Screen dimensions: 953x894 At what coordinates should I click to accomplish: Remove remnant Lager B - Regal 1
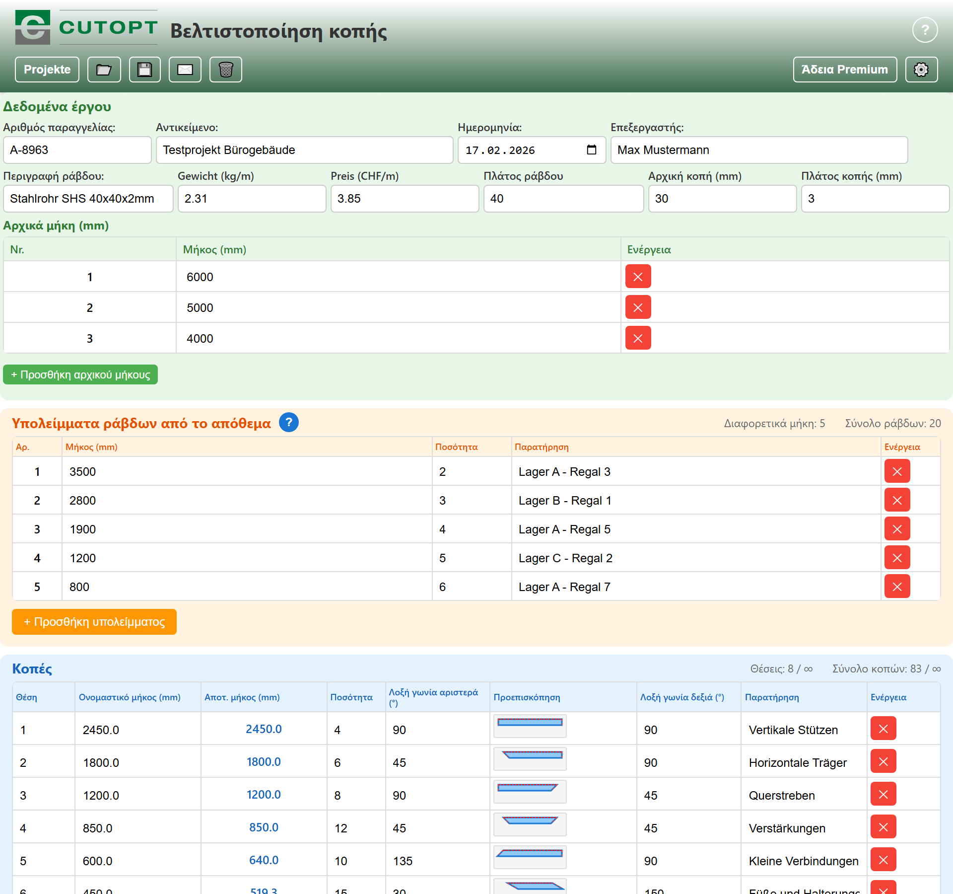(x=897, y=500)
